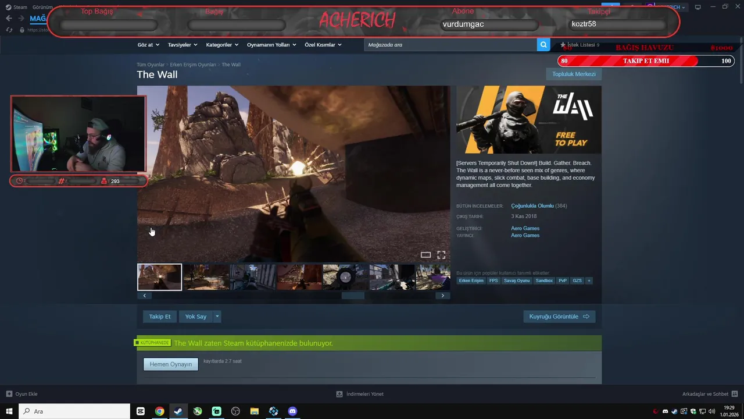
Task: Click the Windows taskbar Ara search box
Action: [x=74, y=411]
